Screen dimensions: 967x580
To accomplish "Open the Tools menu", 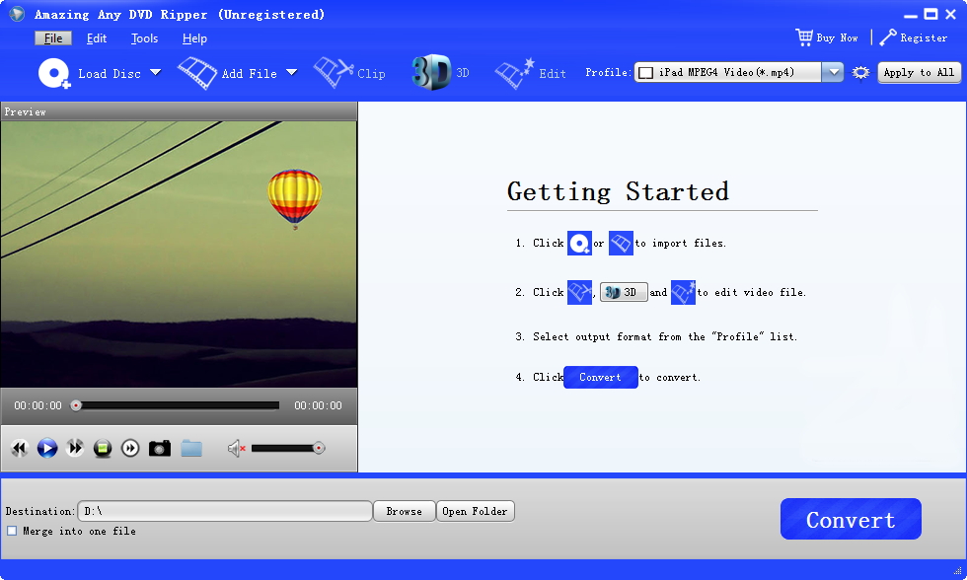I will pos(143,37).
